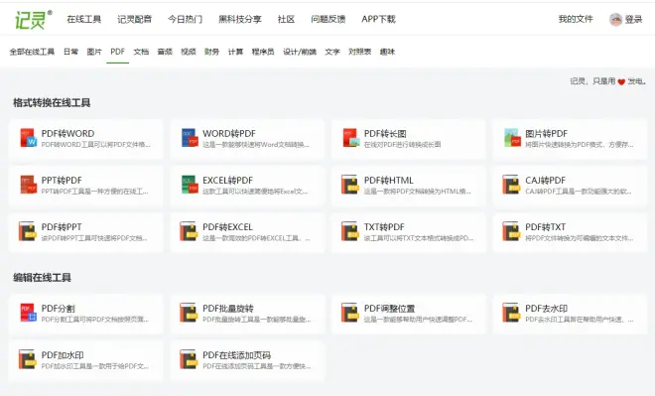Viewport: 655px width, 396px height.
Task: Click the EXCEL转PDF tool icon
Action: pyautogui.click(x=190, y=185)
